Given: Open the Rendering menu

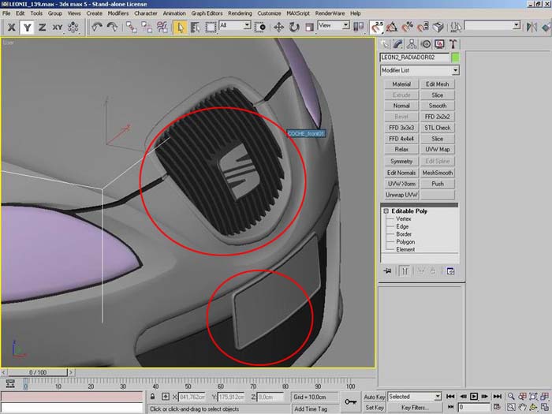Looking at the screenshot, I should [238, 13].
